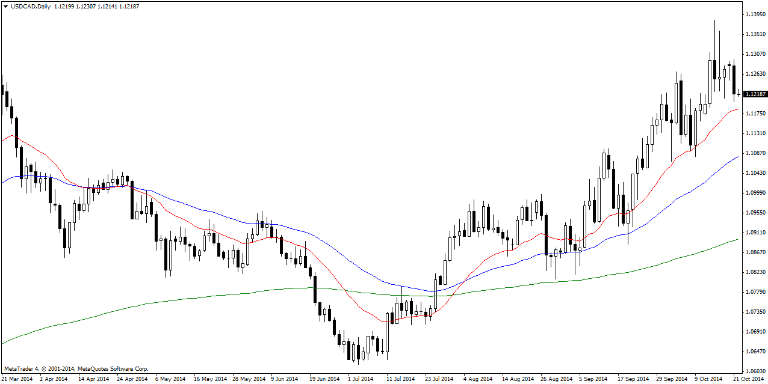Click the 6 May 2014 date label
This screenshot has width=768, height=384.
169,379
